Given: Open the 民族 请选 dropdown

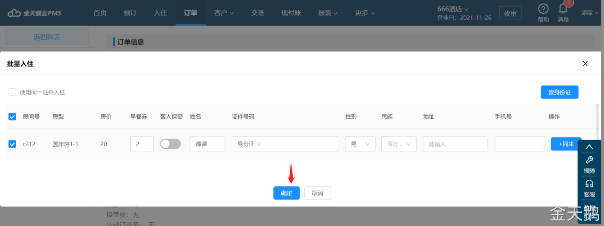Looking at the screenshot, I should coord(399,144).
